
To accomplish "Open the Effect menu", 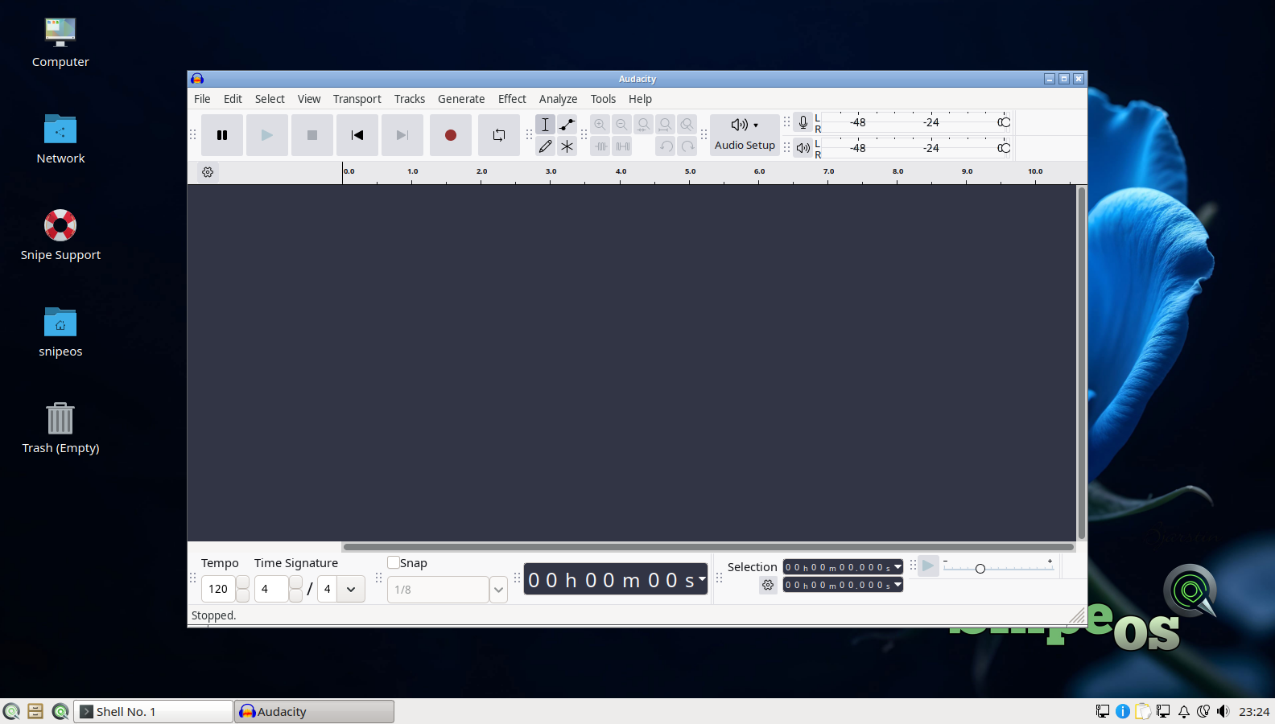I will [512, 99].
